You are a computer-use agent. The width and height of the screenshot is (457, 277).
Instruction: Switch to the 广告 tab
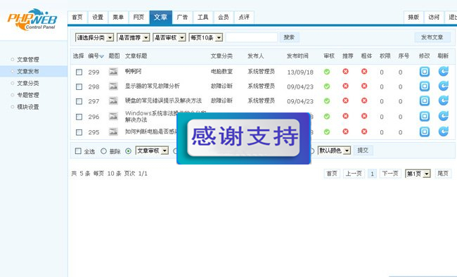tap(182, 18)
